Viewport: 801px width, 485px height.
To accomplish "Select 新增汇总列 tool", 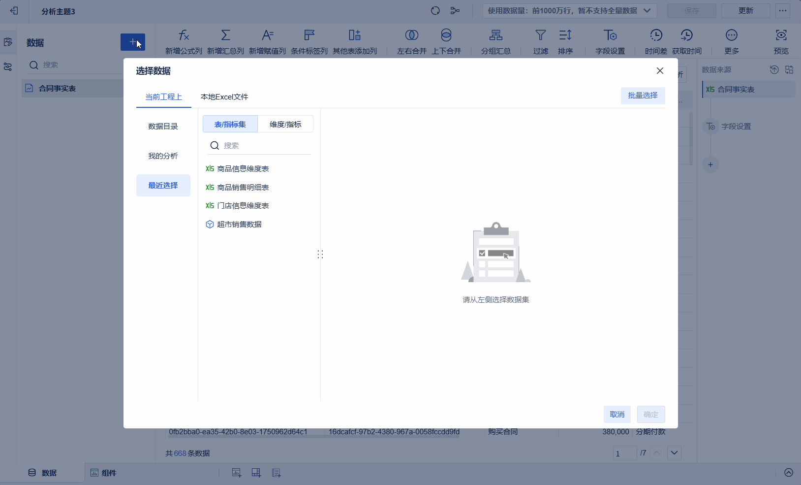I will tap(225, 42).
